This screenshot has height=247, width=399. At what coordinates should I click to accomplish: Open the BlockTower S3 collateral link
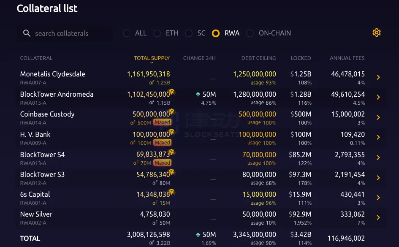(x=42, y=174)
